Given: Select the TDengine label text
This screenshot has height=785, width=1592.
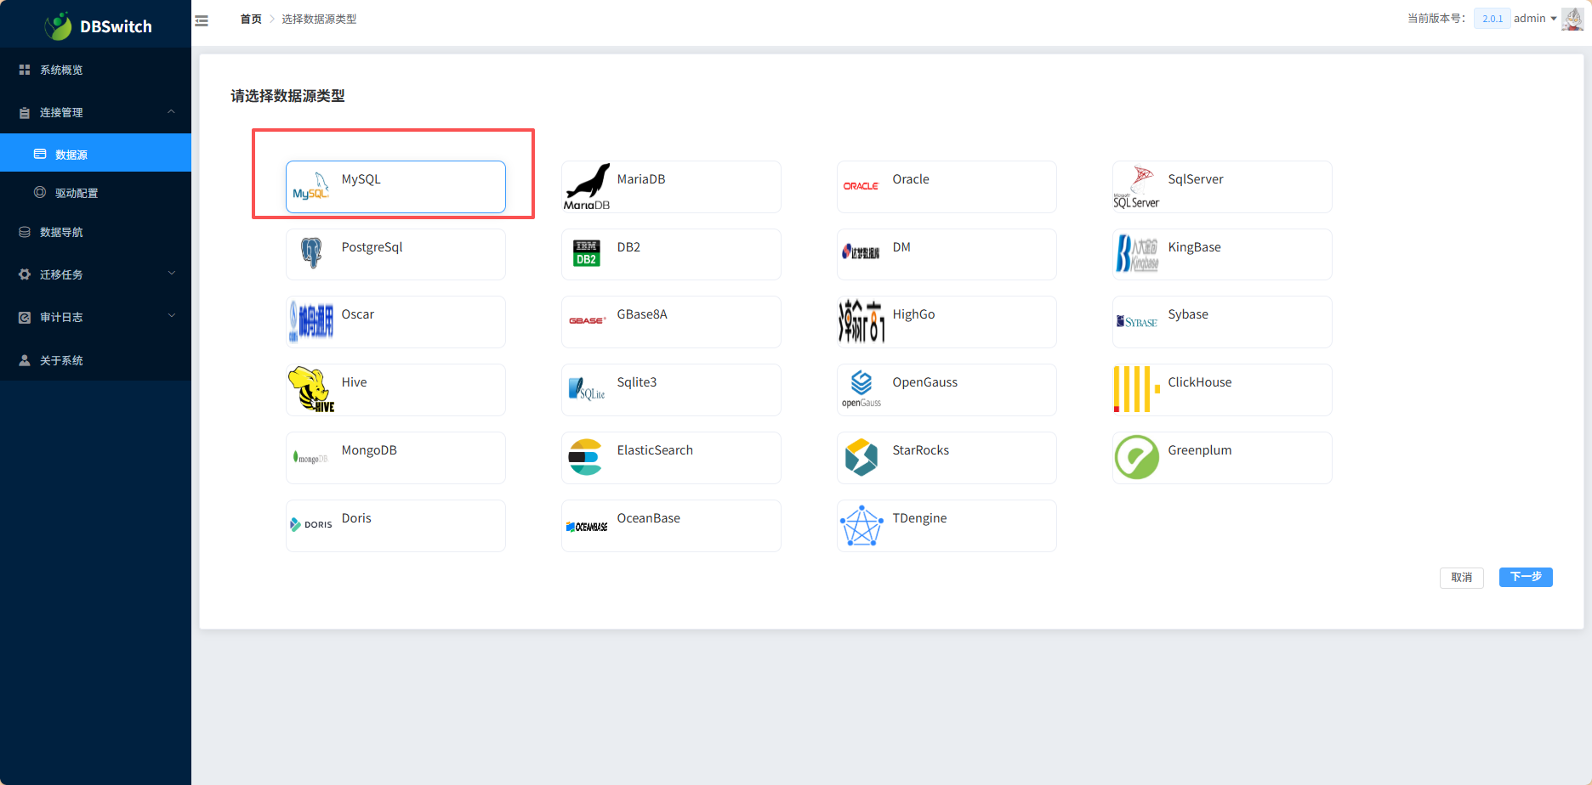Looking at the screenshot, I should click(x=919, y=518).
